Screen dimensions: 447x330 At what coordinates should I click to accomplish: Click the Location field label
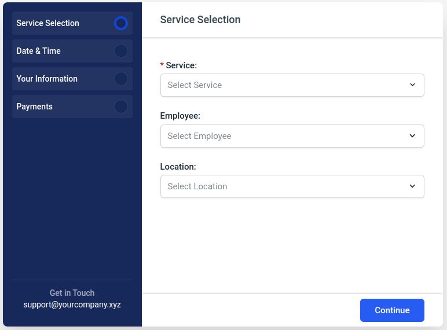point(178,167)
